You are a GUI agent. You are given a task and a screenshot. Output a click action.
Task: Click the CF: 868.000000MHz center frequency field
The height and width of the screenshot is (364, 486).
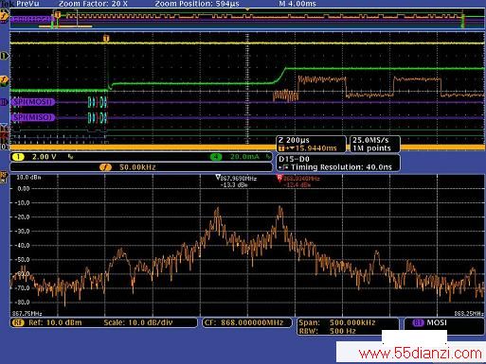[247, 322]
